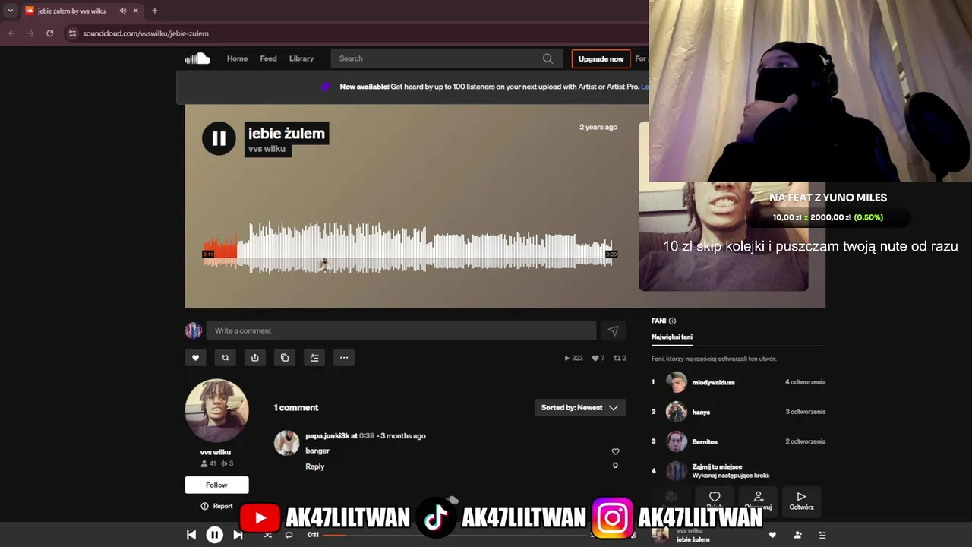The image size is (972, 547).
Task: Send the comment with paper plane icon
Action: pyautogui.click(x=613, y=330)
